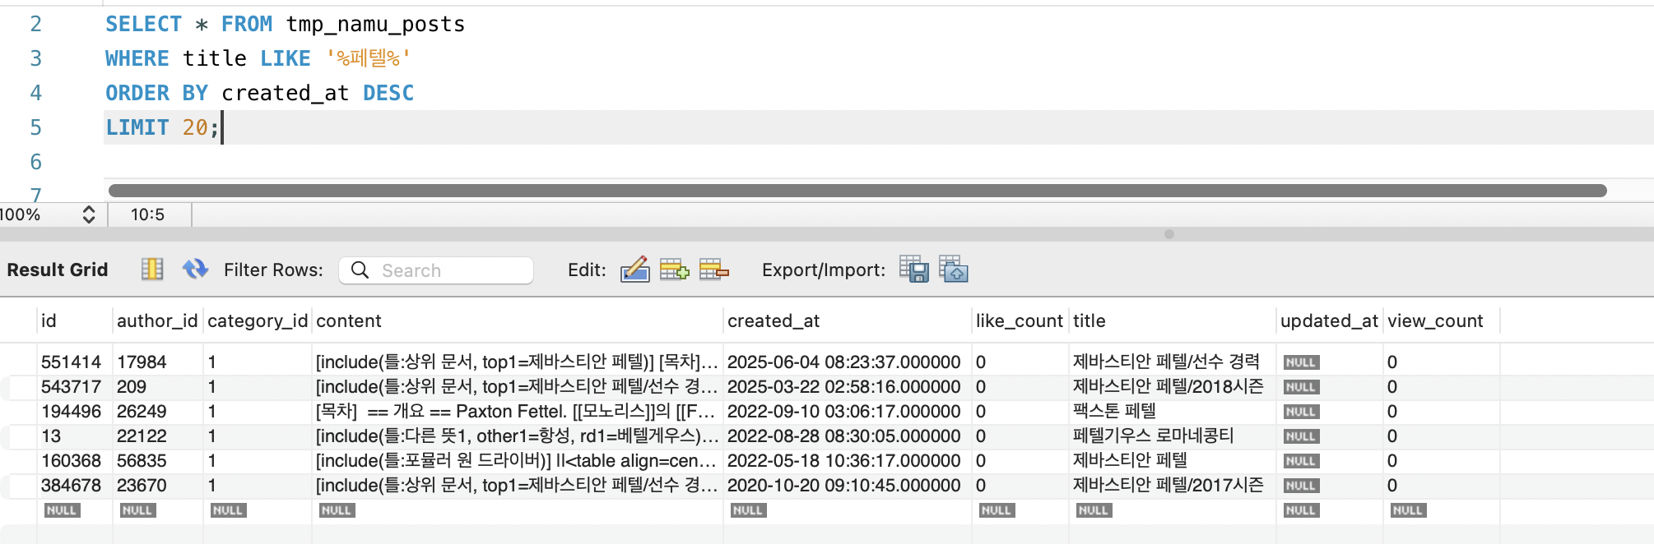Click the cursor position indicator 10:5
The height and width of the screenshot is (544, 1654).
[x=147, y=214]
